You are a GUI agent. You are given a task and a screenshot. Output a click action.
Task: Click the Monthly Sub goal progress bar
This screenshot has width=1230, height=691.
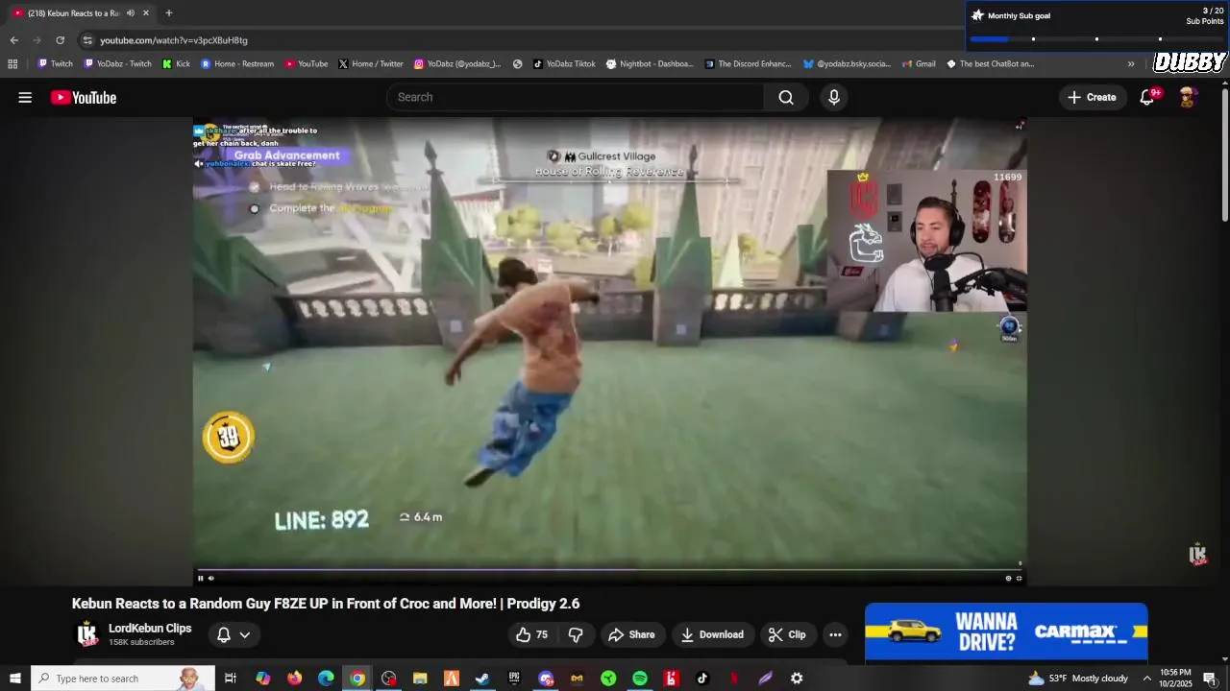[x=1096, y=39]
